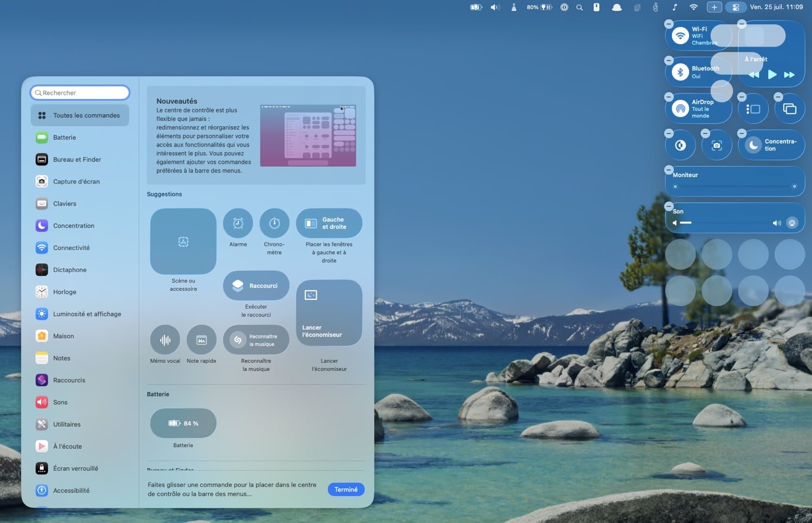This screenshot has height=523, width=812.
Task: Click the Terminé button
Action: point(346,489)
